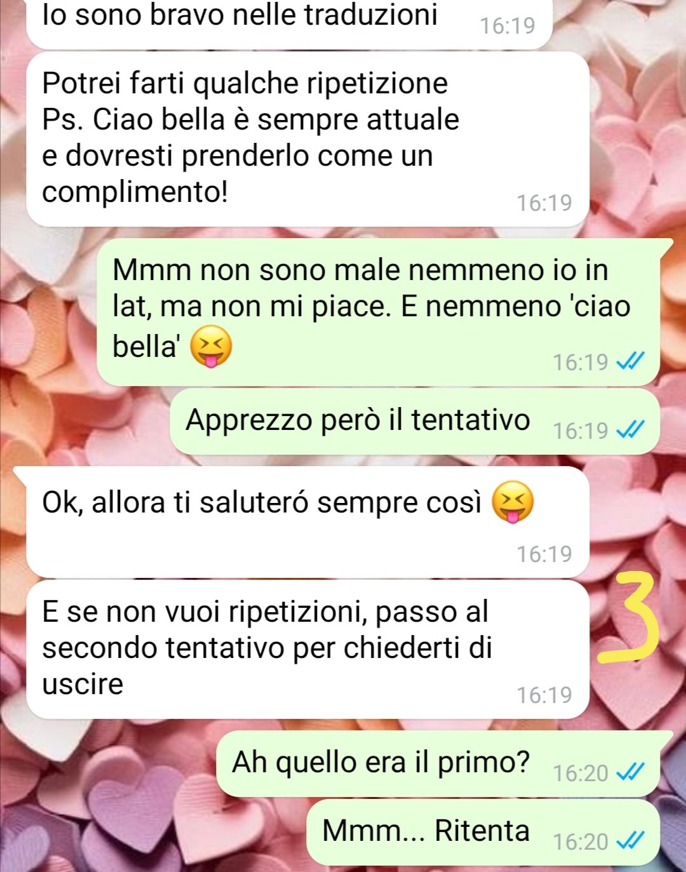The image size is (686, 872).
Task: Select the 'E se non vuoi ripetizioni' message
Action: click(x=308, y=649)
